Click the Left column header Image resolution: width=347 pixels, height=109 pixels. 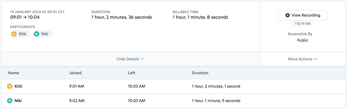[132, 73]
